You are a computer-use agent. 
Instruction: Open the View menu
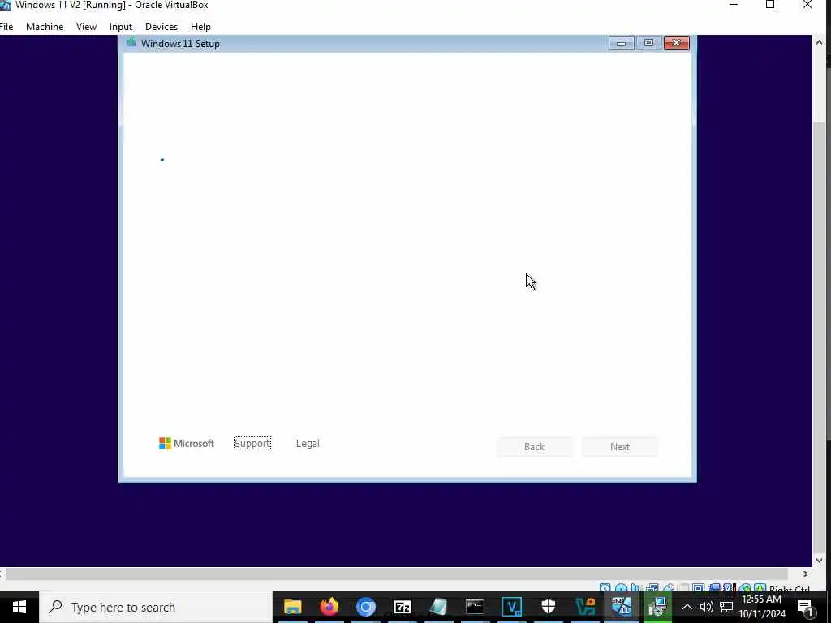tap(86, 27)
